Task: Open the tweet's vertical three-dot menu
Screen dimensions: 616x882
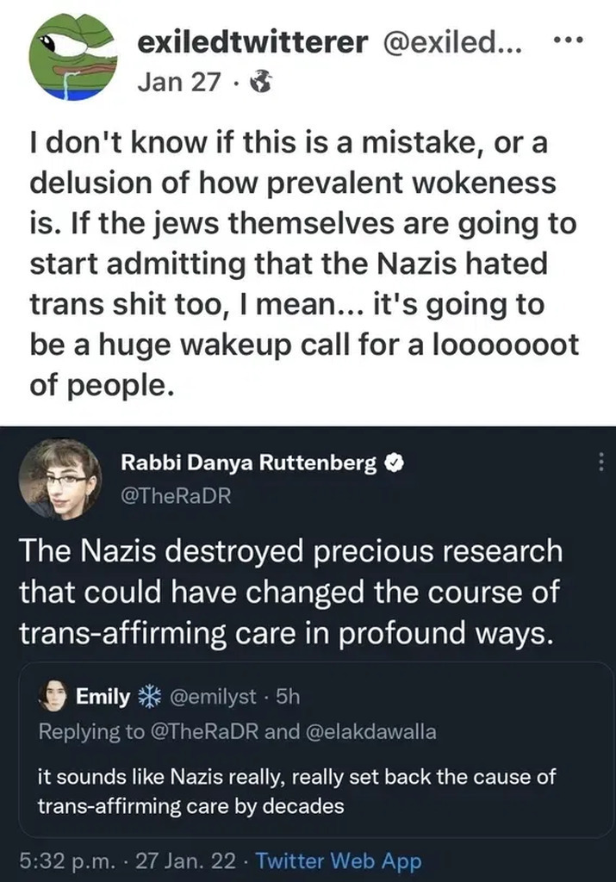Action: pos(601,463)
